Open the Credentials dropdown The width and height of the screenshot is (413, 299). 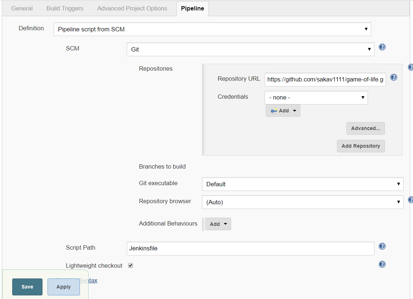point(316,98)
